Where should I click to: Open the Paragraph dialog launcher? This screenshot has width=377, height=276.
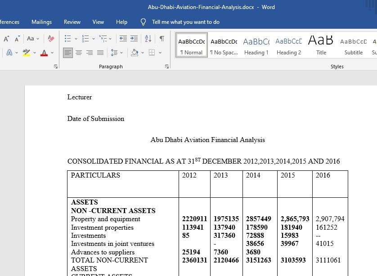(167, 67)
